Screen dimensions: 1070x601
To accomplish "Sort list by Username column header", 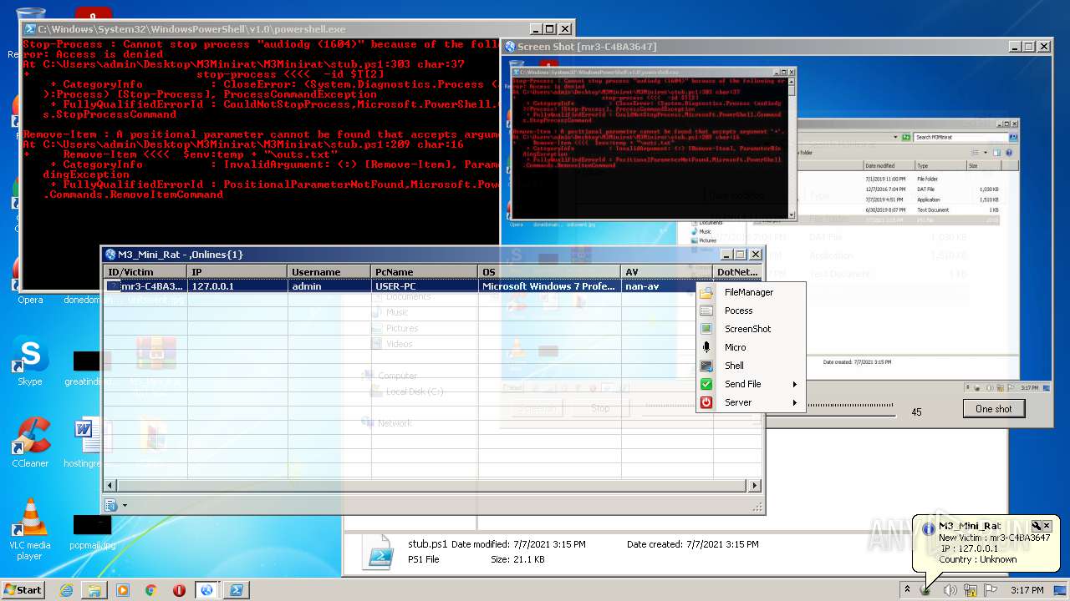I will (329, 272).
